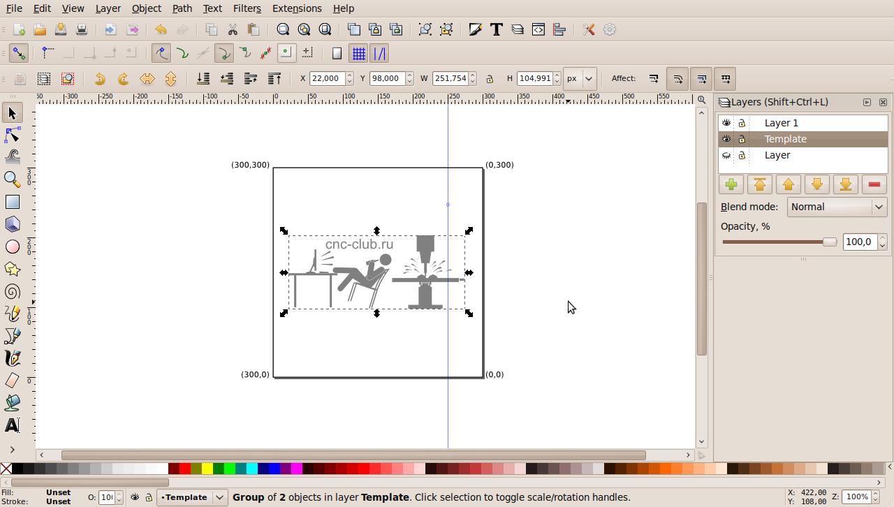Lower current layer to bottom
894x507 pixels.
pos(845,184)
